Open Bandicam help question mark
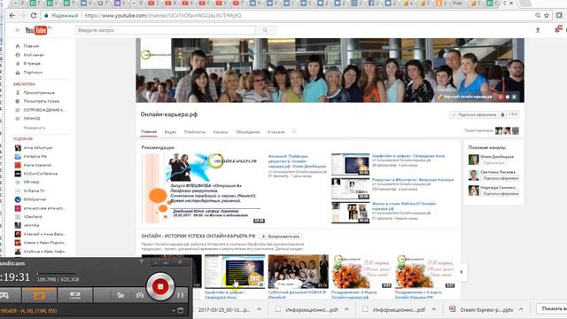This screenshot has width=567, height=319. tap(141, 262)
